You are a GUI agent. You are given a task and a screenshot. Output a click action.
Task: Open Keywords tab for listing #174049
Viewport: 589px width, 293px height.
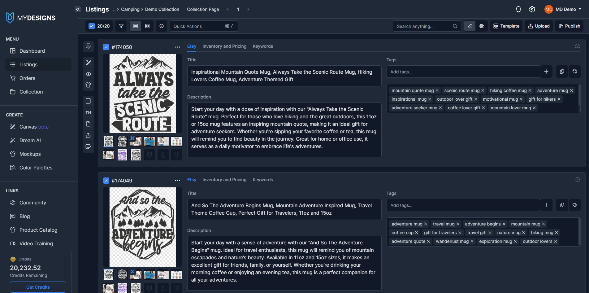[263, 180]
